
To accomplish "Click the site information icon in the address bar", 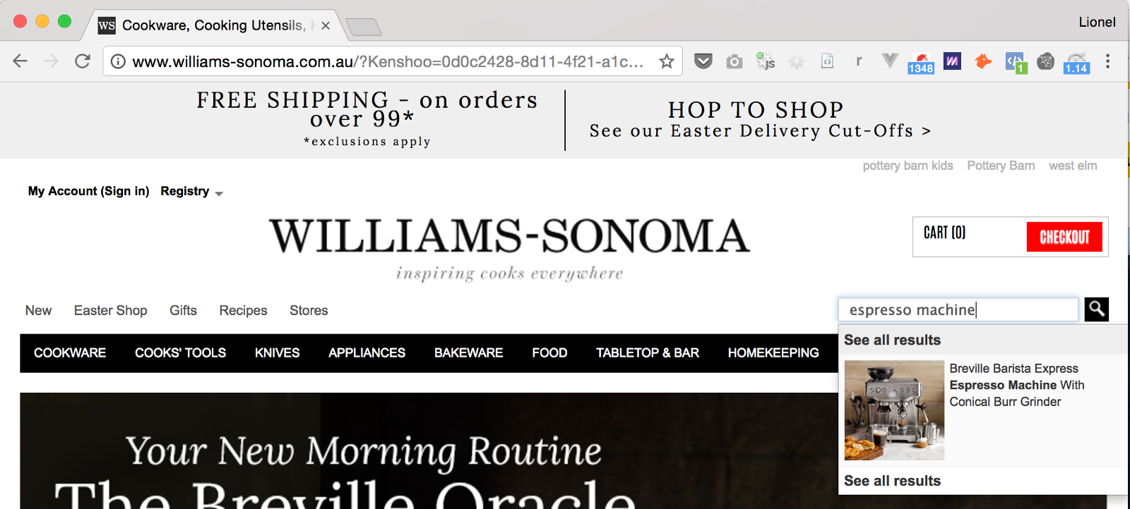I will click(118, 61).
